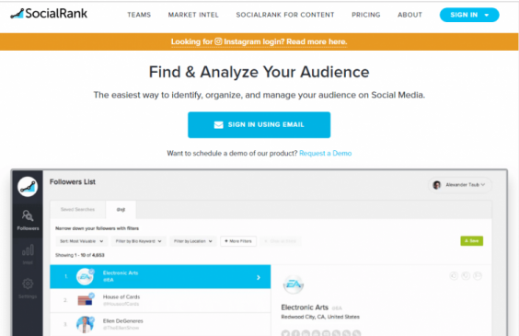Expand the SIGN IN dropdown button
The width and height of the screenshot is (519, 336).
469,15
